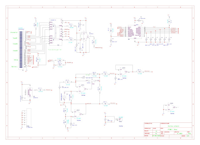This screenshot has width=200, height=145.
Task: Select resistor R2 at the IC4:A input
Action: click(68, 82)
